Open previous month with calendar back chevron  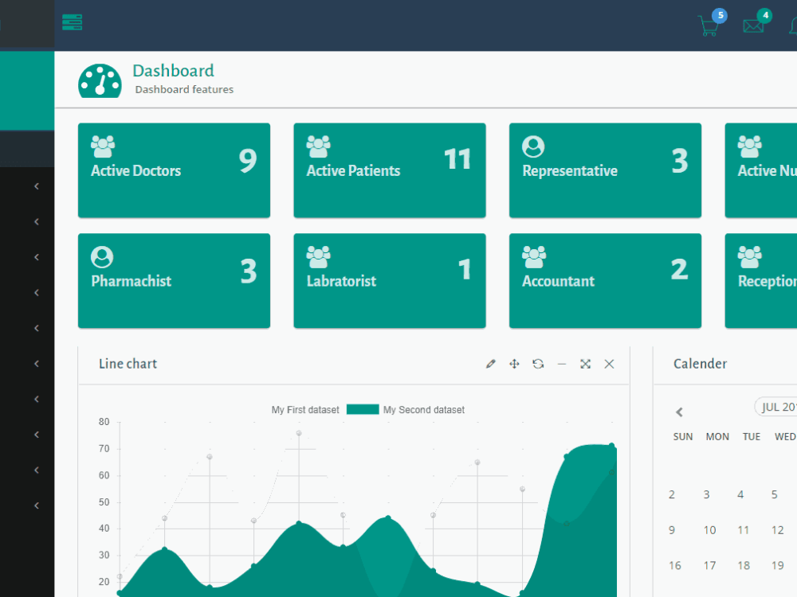(679, 412)
